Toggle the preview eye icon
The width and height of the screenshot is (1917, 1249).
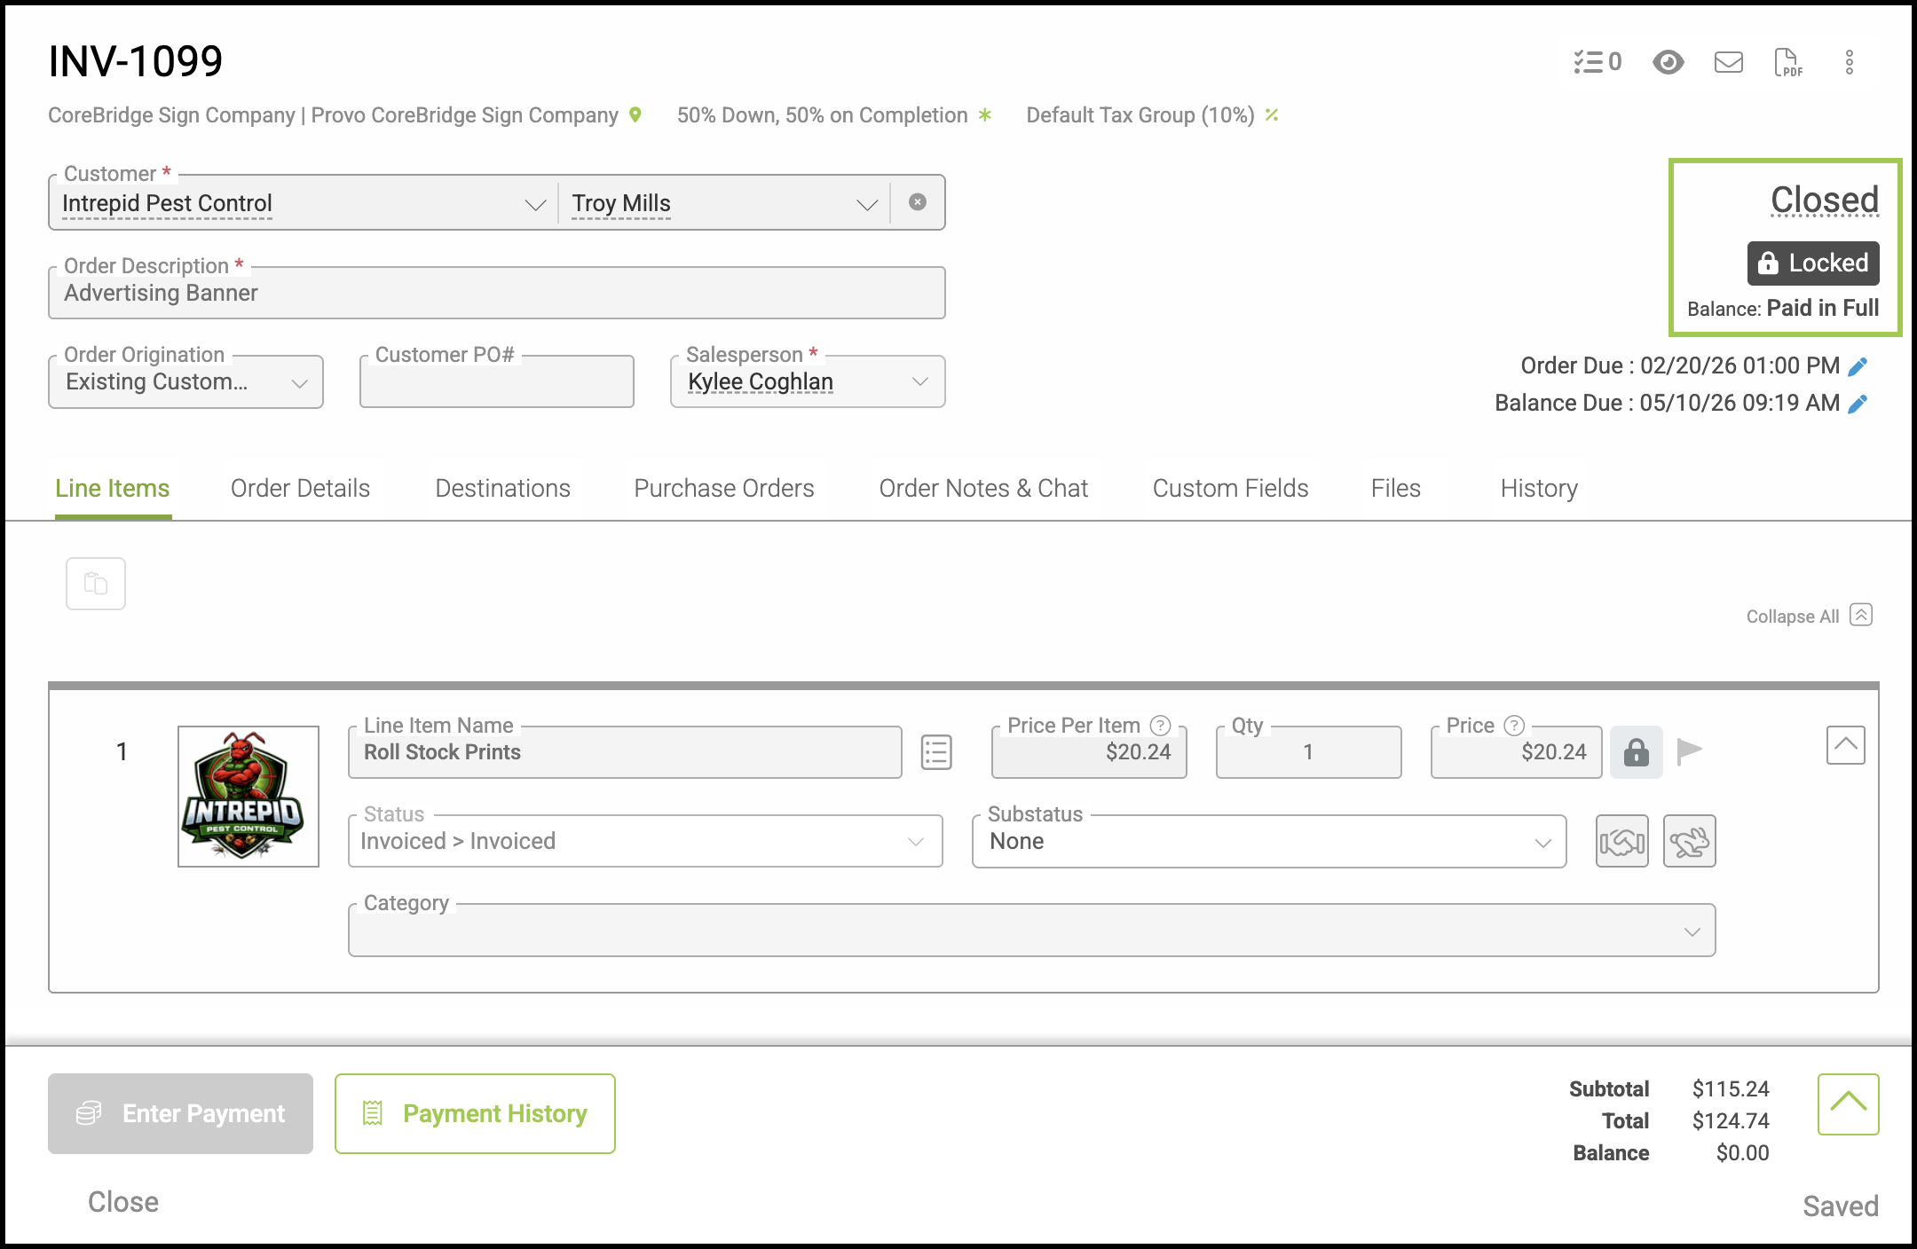[x=1668, y=62]
